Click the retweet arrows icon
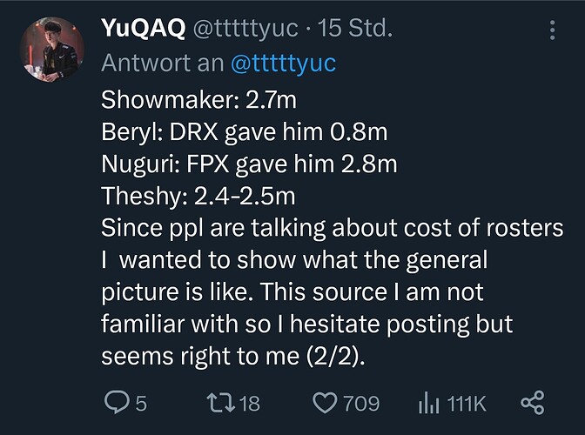The width and height of the screenshot is (585, 435). click(x=221, y=403)
